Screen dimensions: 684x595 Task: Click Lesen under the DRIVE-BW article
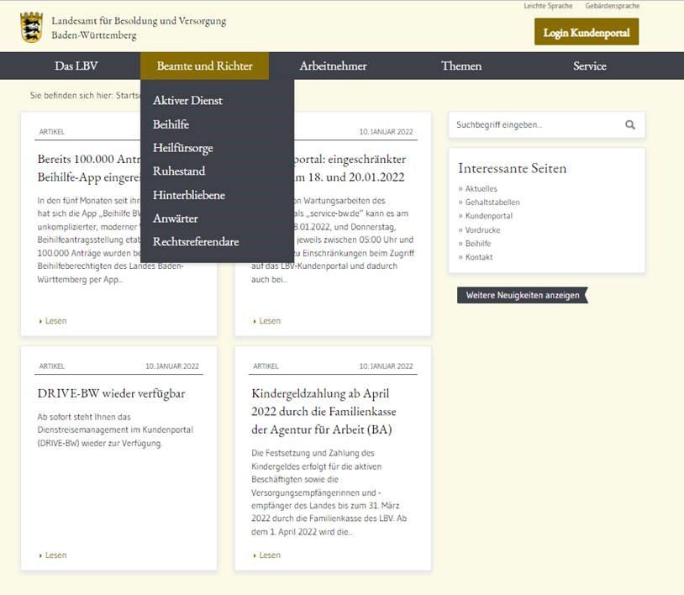55,555
